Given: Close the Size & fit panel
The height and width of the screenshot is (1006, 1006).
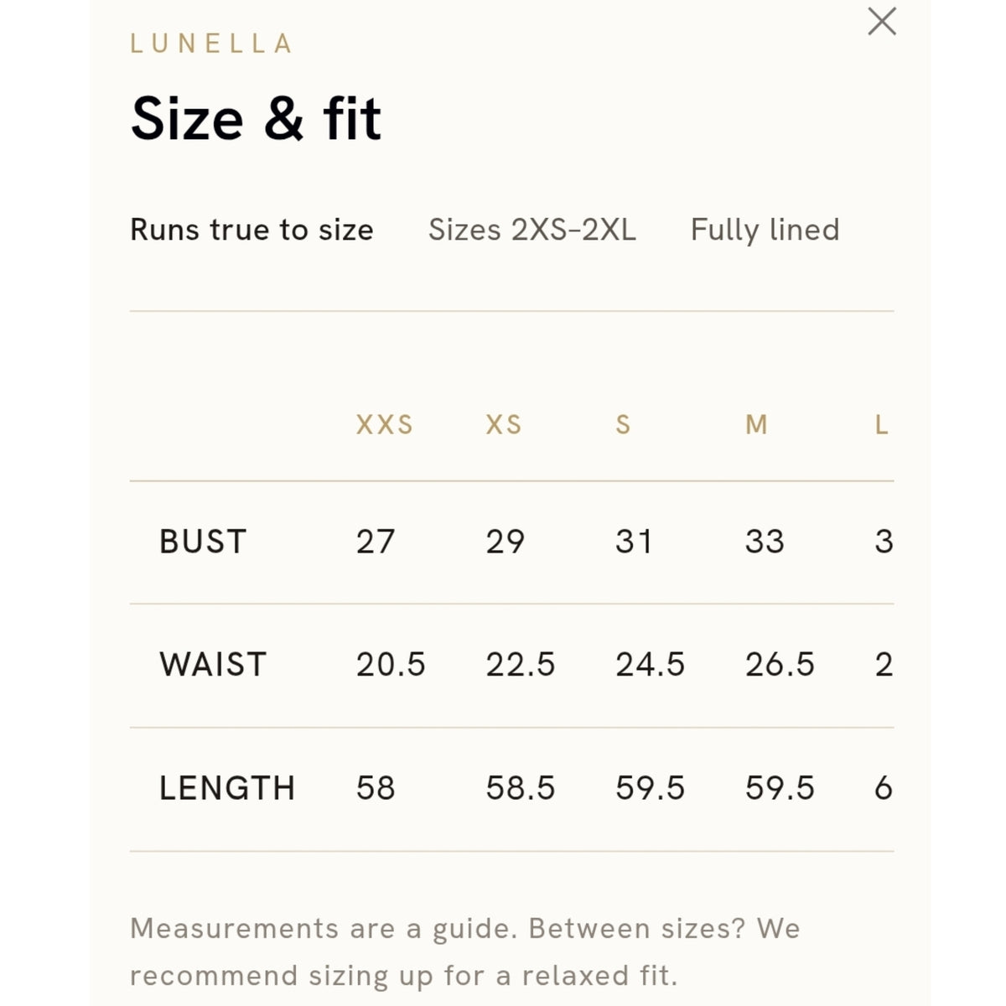Looking at the screenshot, I should [x=882, y=22].
